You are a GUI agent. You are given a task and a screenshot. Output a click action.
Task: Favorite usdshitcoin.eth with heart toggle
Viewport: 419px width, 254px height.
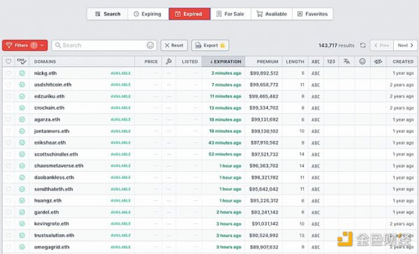pos(8,85)
